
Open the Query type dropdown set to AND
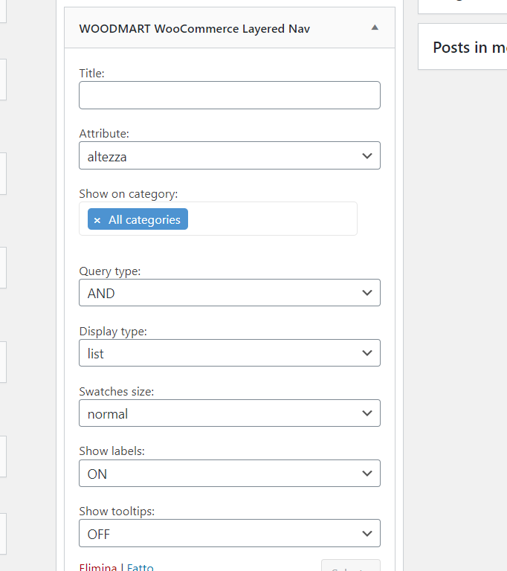coord(229,293)
